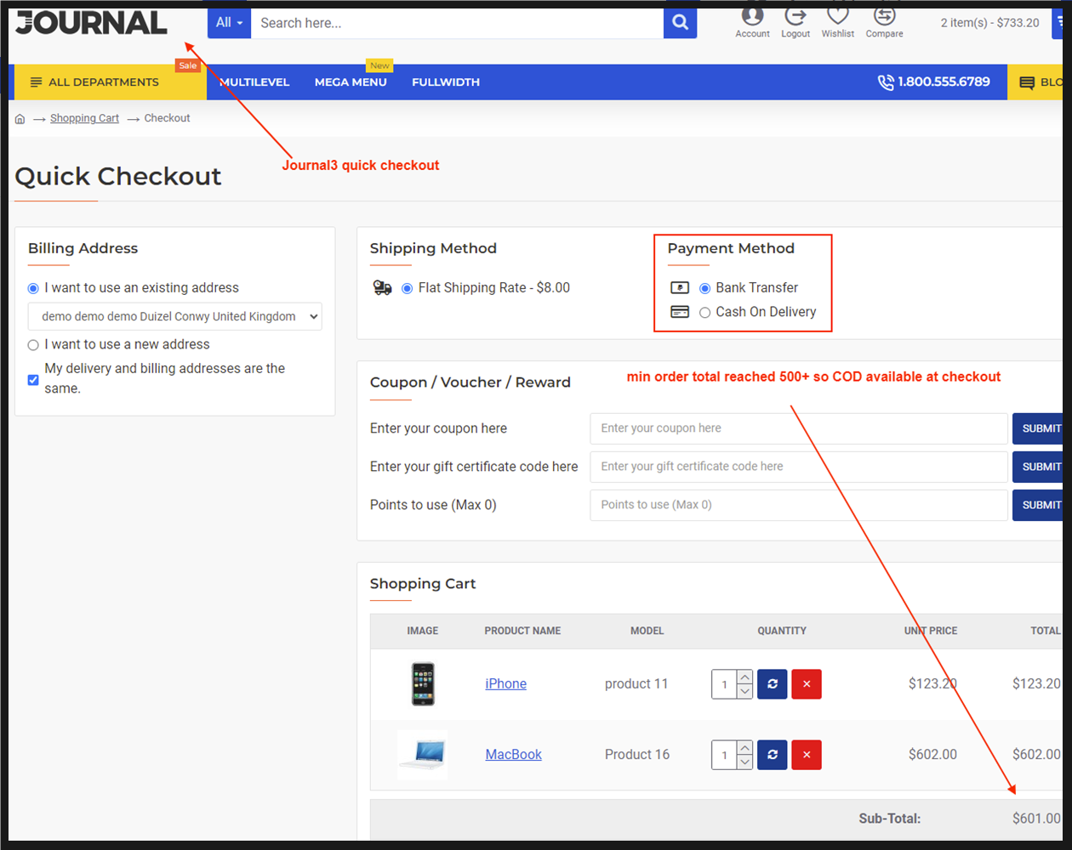Click the iPhone product thumbnail
This screenshot has height=850, width=1072.
423,684
